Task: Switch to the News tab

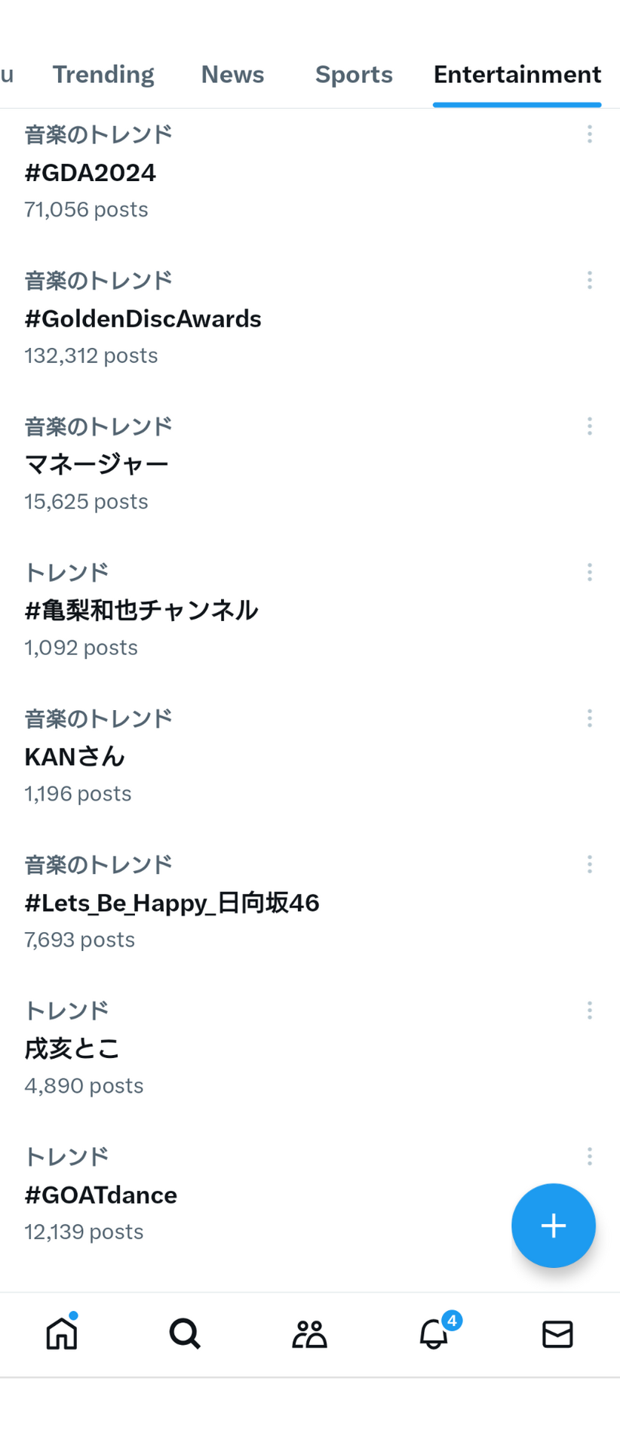Action: coord(232,75)
